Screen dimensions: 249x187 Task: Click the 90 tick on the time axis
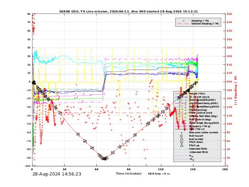(x=129, y=169)
